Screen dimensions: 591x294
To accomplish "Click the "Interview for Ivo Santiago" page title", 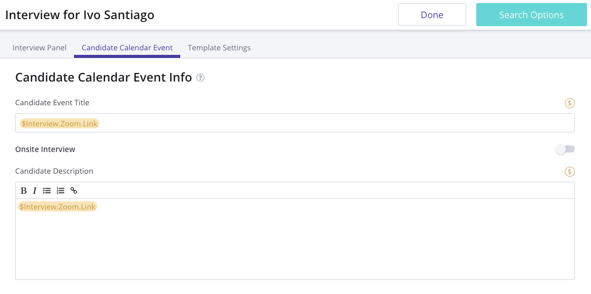I will tap(80, 15).
